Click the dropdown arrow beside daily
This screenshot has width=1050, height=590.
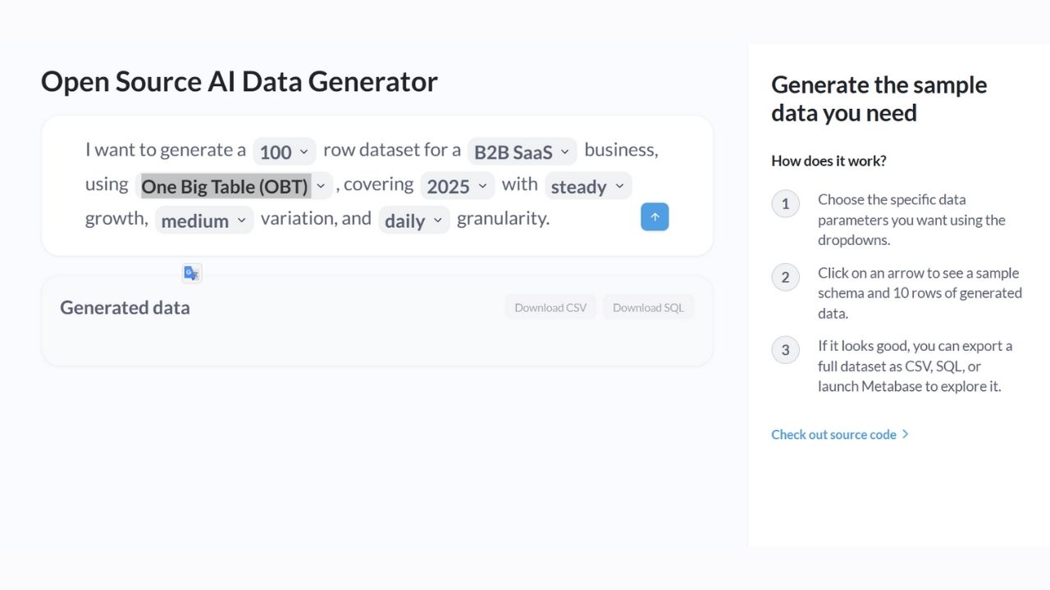click(x=437, y=220)
